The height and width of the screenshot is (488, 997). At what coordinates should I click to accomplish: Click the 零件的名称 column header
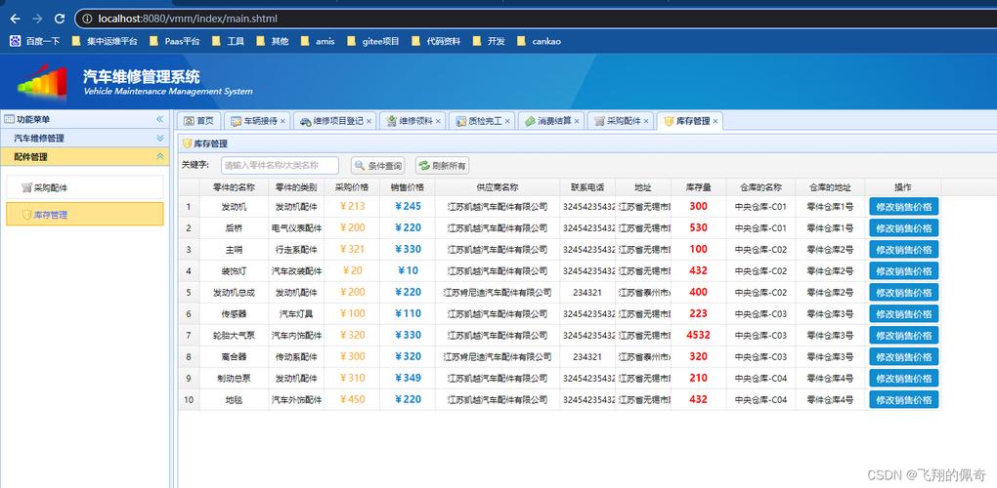click(x=234, y=187)
